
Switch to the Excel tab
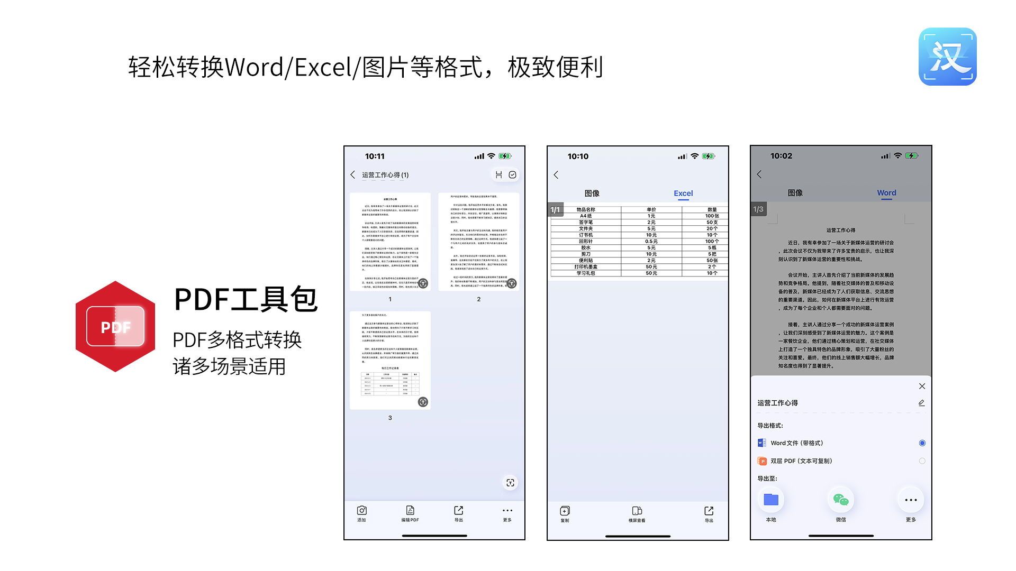click(x=683, y=194)
